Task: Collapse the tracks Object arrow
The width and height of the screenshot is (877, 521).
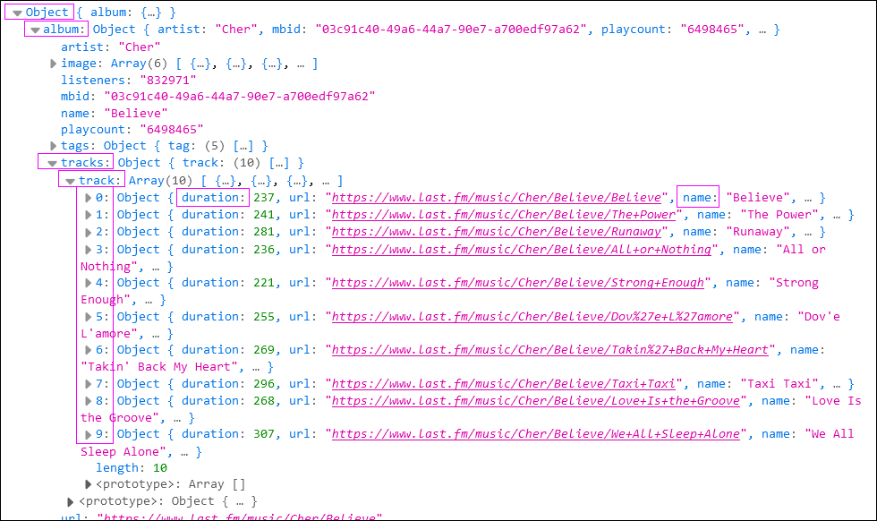Action: (x=52, y=164)
